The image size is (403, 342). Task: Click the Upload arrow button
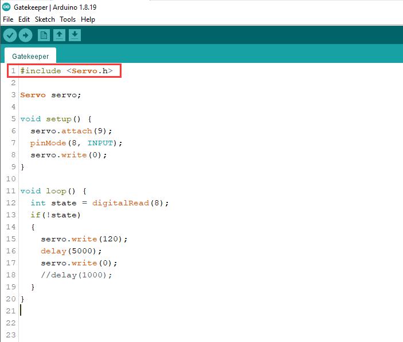coord(25,35)
